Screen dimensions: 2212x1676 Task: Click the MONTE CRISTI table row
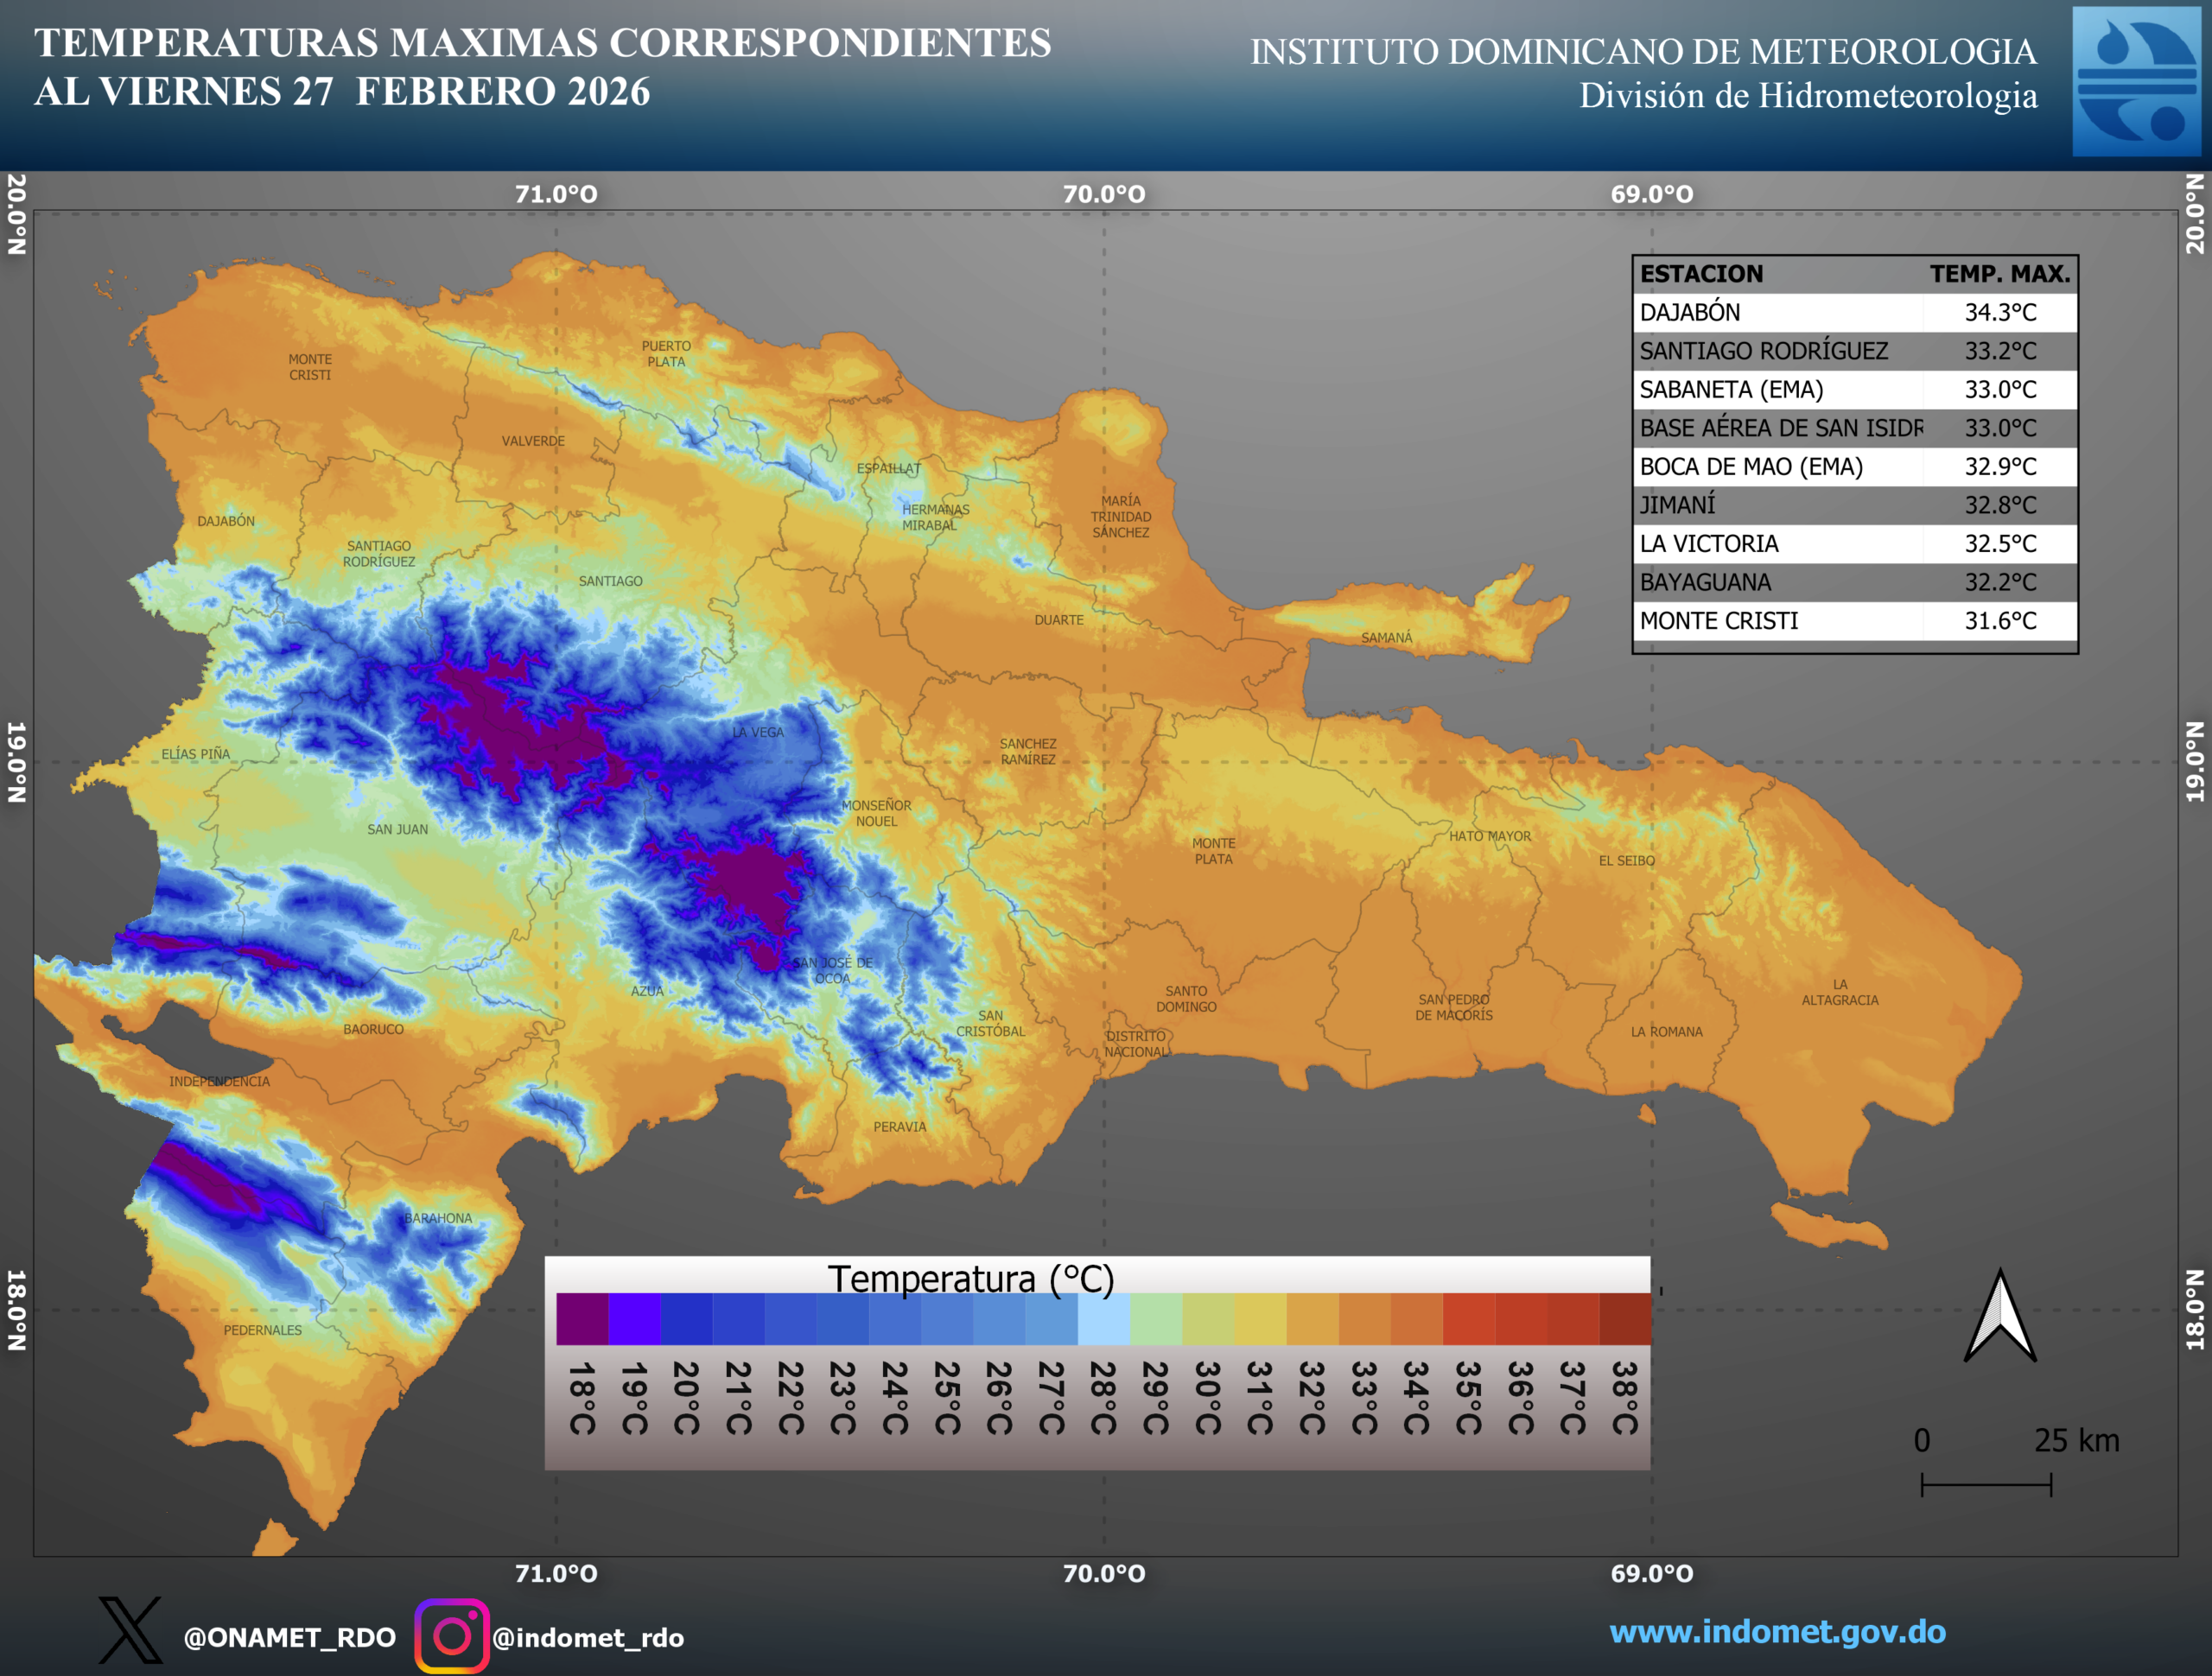1855,621
